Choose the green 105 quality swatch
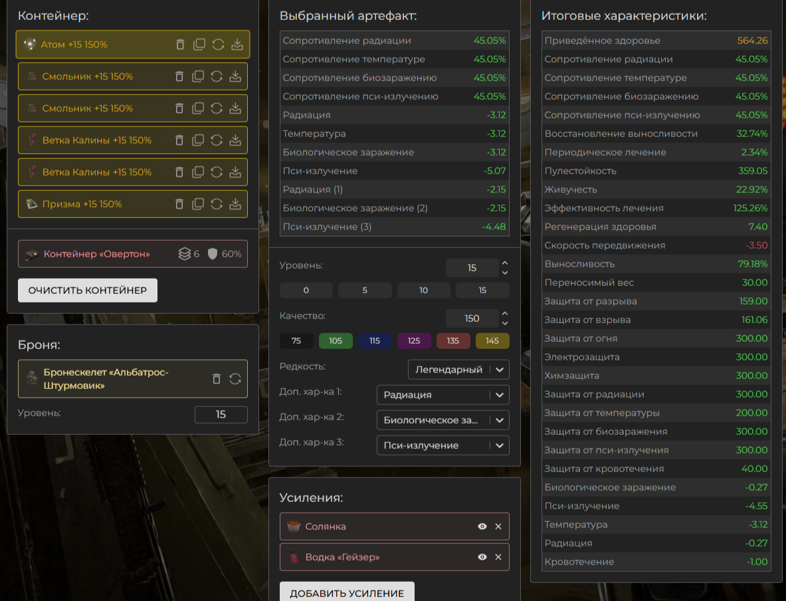The height and width of the screenshot is (601, 786). coord(336,340)
